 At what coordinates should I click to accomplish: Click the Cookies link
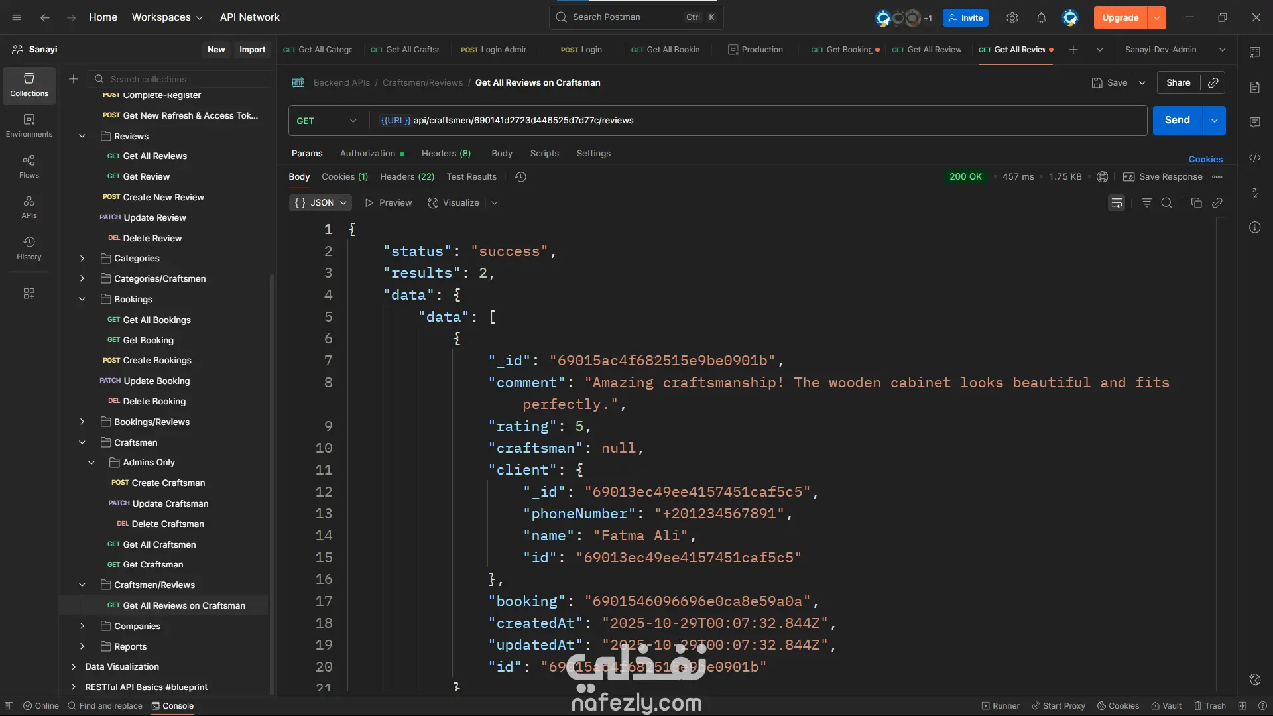point(1205,160)
